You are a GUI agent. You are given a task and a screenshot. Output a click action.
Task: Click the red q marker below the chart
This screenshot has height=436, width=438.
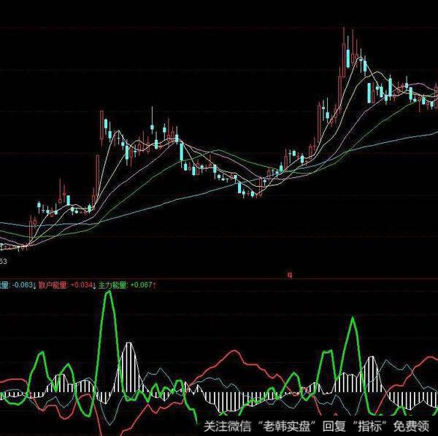[x=290, y=276]
